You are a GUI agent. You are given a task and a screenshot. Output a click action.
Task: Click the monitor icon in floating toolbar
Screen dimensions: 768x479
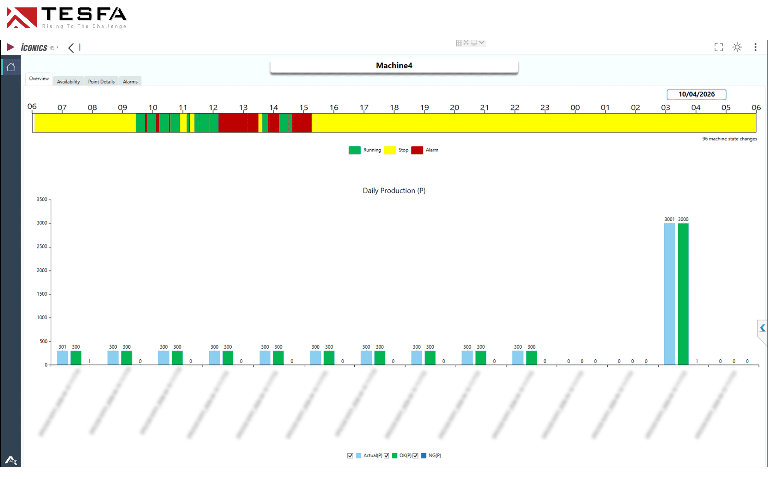pos(474,43)
